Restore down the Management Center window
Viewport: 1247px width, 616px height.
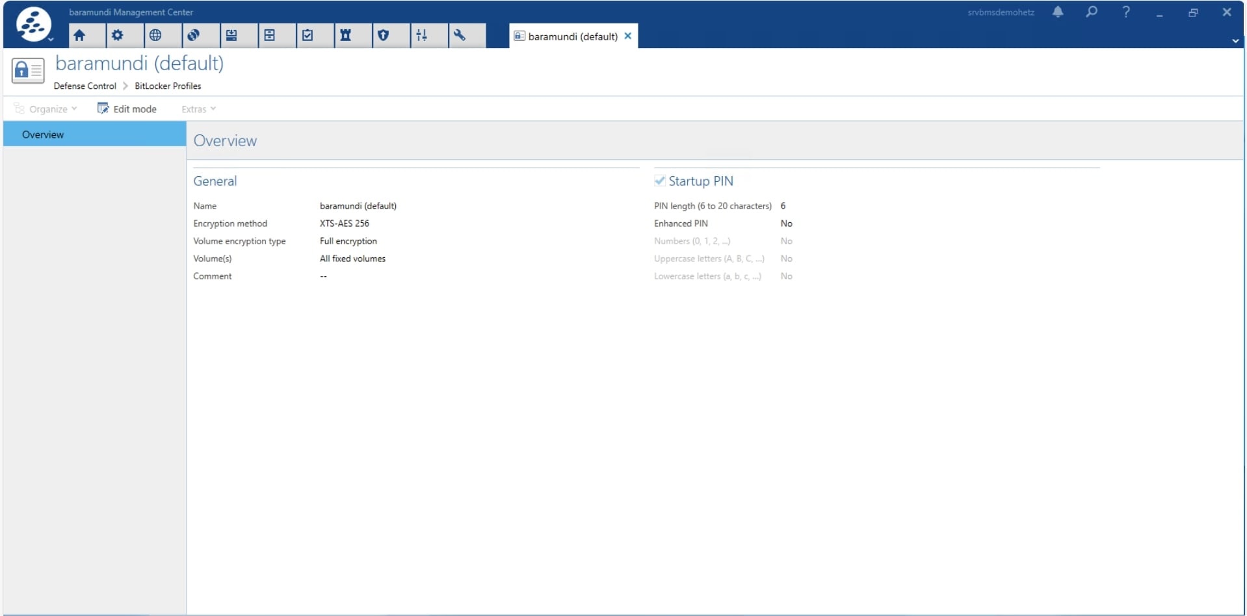click(1193, 12)
